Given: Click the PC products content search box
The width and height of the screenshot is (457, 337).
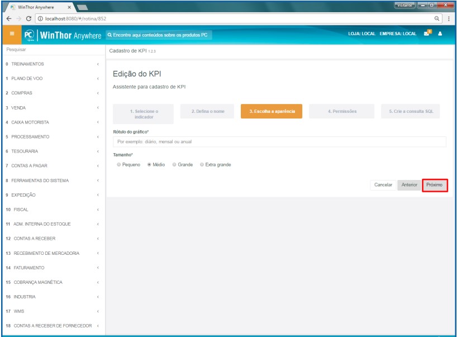Looking at the screenshot, I should click(159, 35).
